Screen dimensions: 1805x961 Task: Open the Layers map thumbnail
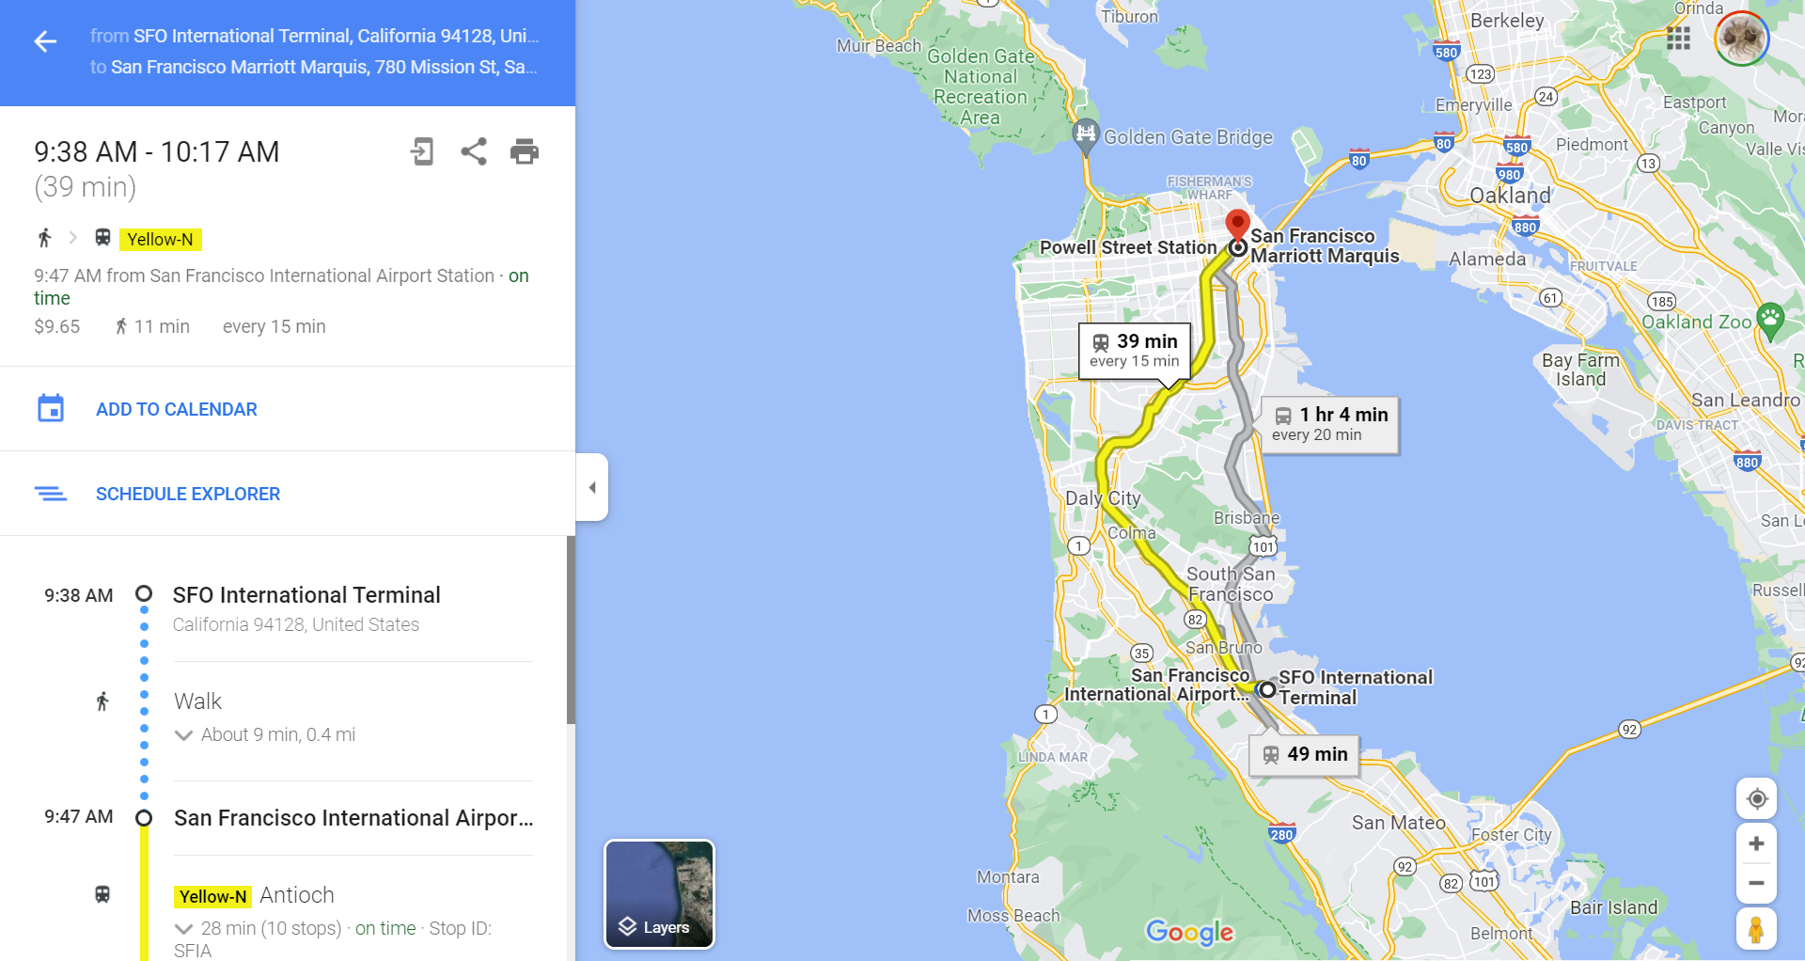pyautogui.click(x=659, y=894)
